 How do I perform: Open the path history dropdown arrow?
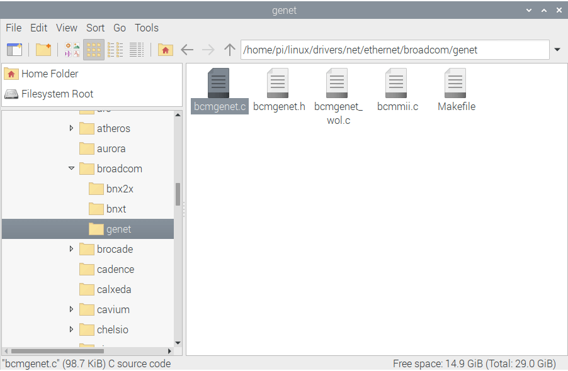[557, 50]
